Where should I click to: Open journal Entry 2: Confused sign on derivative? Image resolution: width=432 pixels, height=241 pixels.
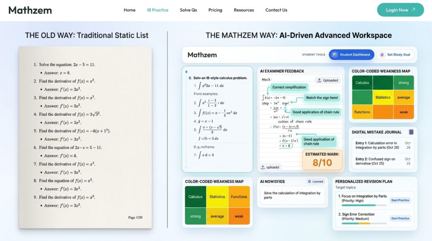(x=383, y=161)
